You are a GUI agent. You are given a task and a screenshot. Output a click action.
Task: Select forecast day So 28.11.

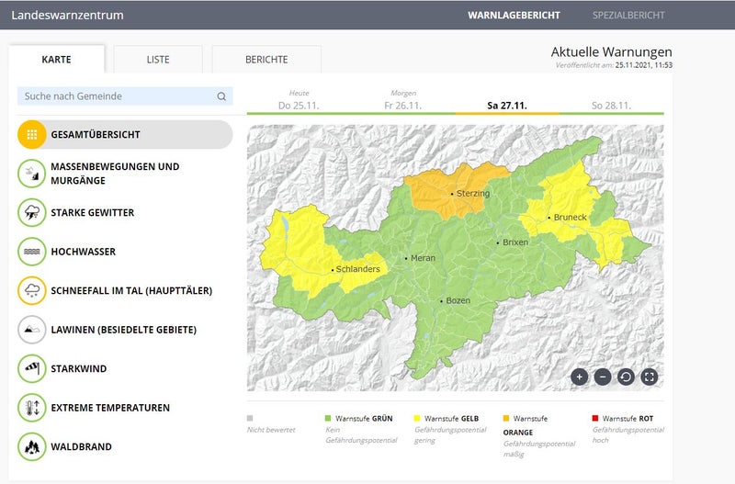tap(611, 106)
